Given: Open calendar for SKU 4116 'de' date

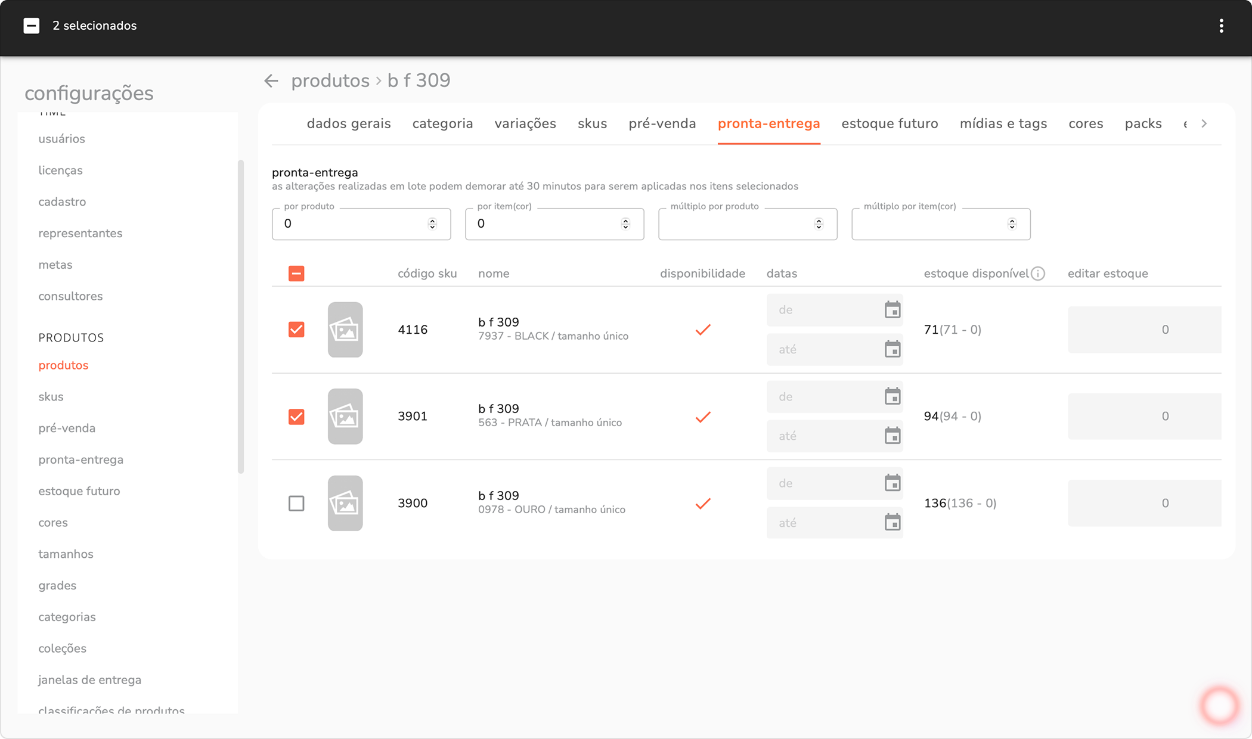Looking at the screenshot, I should (892, 310).
